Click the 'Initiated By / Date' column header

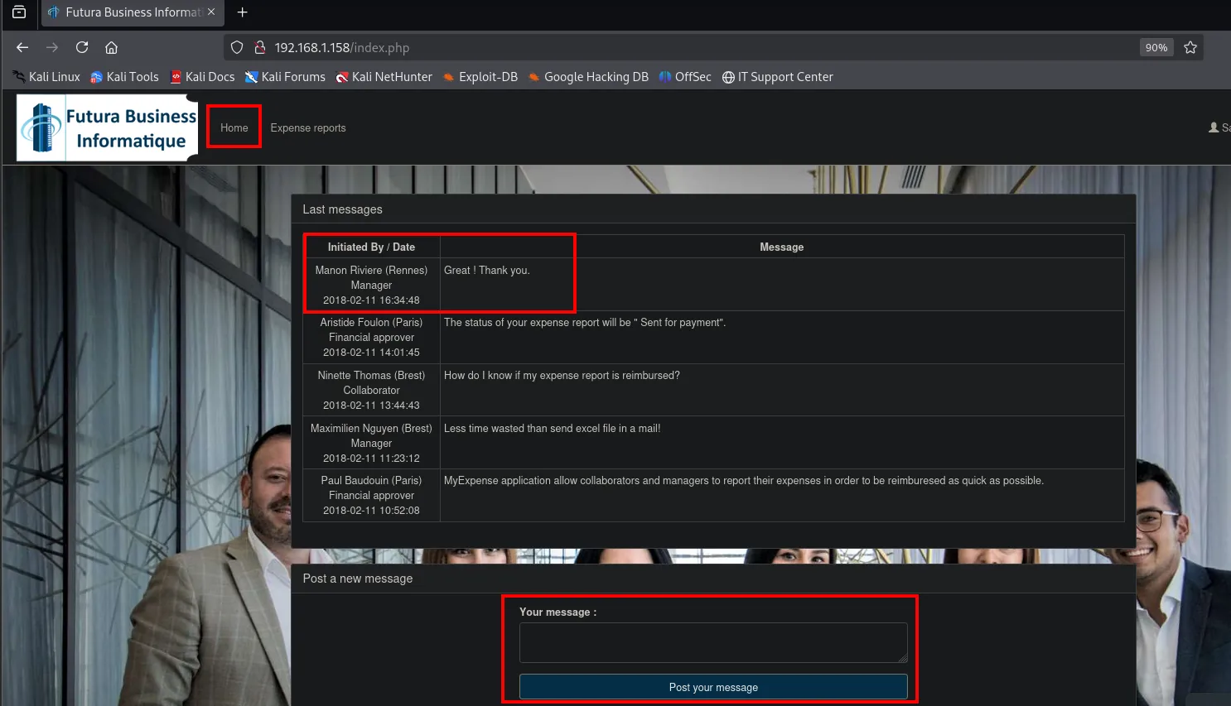371,247
